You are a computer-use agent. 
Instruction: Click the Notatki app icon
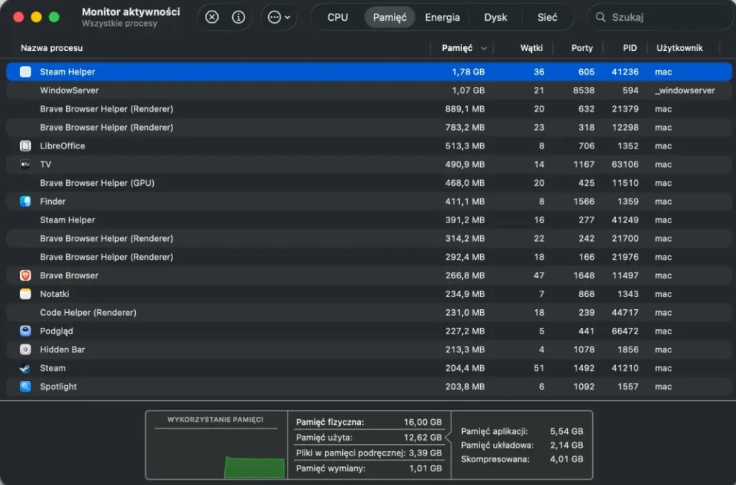(x=25, y=294)
